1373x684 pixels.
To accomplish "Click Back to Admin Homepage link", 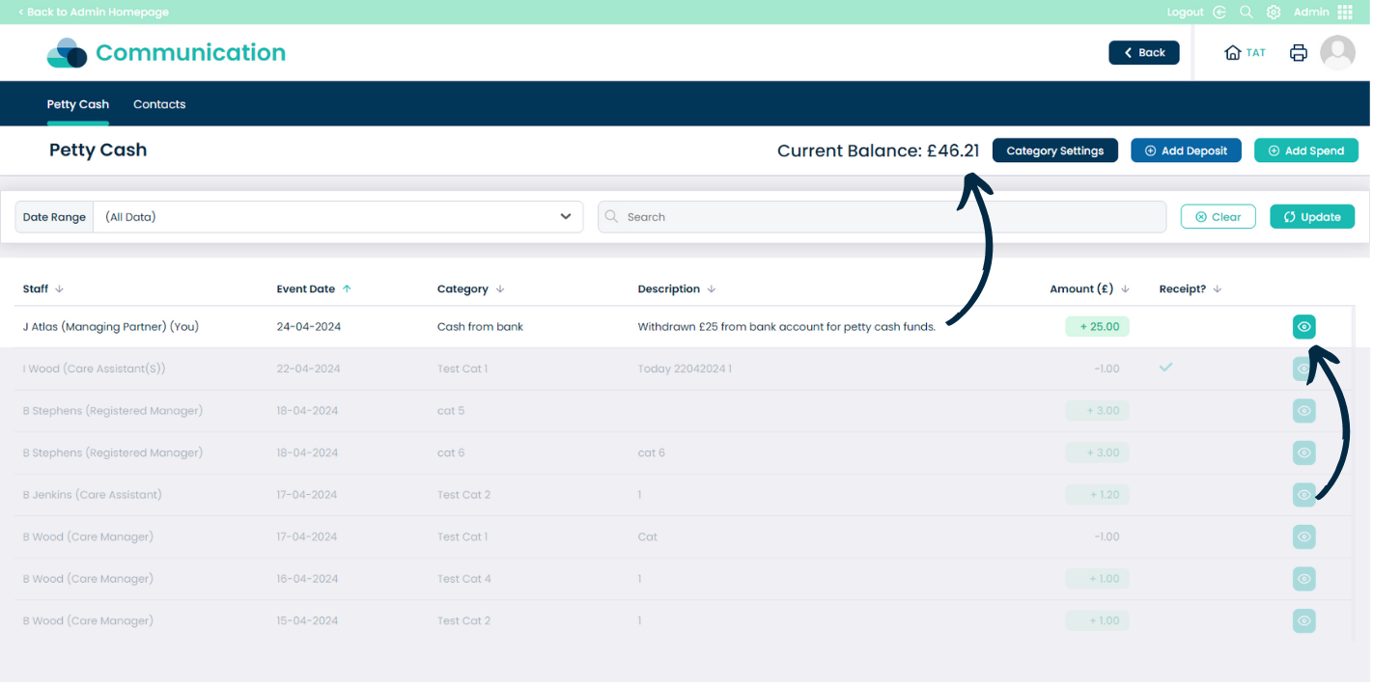I will tap(94, 13).
